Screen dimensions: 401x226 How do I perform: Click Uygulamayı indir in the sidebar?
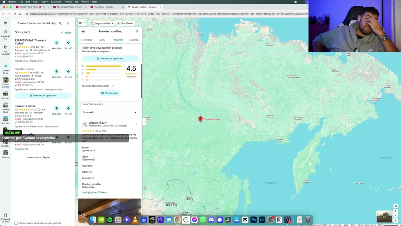click(5, 217)
